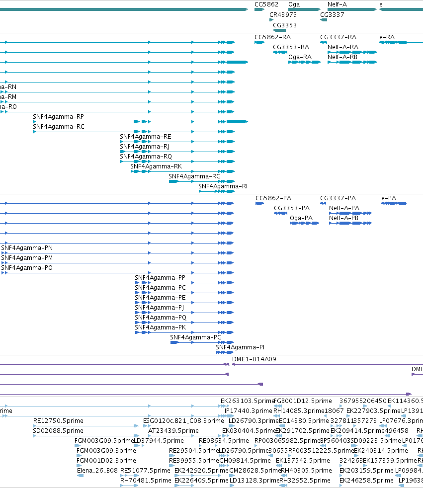The width and height of the screenshot is (423, 488).
Task: Click EST SD02088.5prime
Action: click(x=58, y=431)
